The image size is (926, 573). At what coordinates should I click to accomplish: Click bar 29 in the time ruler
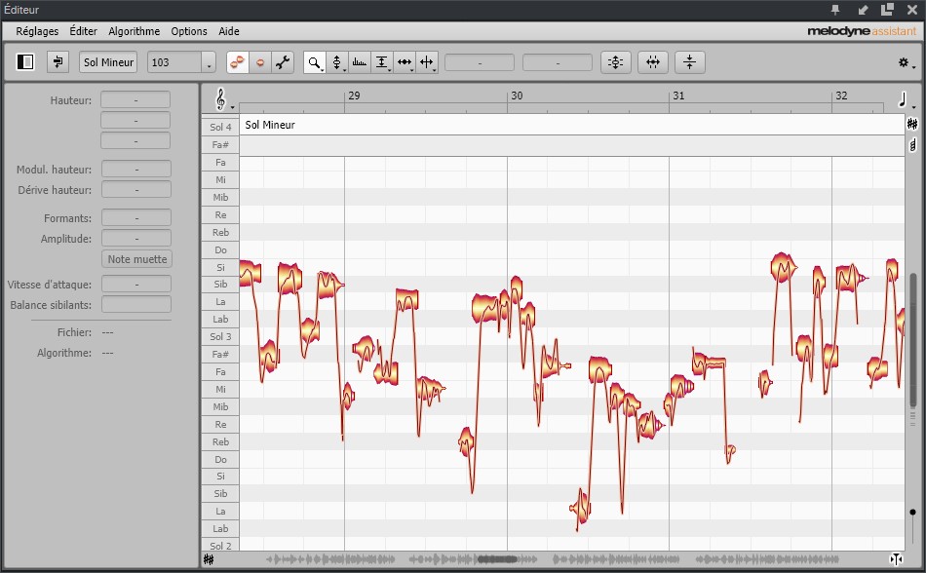pos(354,95)
